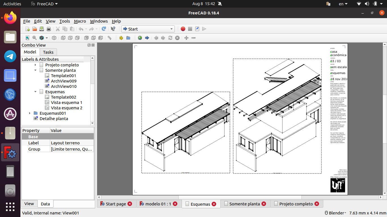Activate the What's This help pointer
Screen dimensions: 387x217
tap(113, 29)
